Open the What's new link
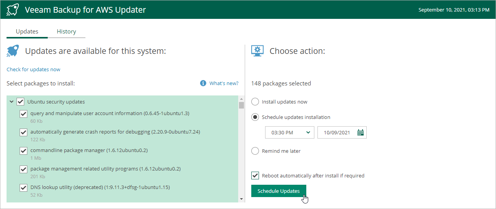Viewport: 496px width, 209px height. [224, 83]
